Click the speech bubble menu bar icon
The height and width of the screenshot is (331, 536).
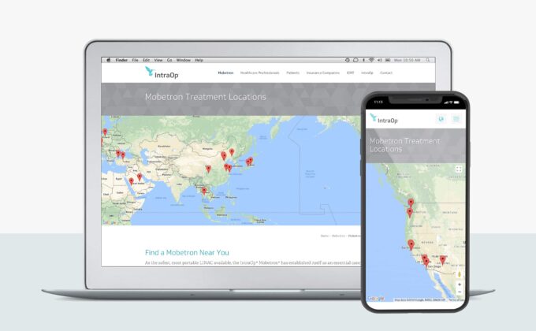355,60
